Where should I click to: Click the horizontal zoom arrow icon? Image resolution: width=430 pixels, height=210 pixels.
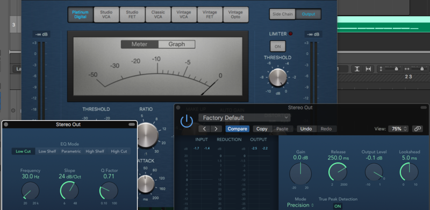[407, 69]
